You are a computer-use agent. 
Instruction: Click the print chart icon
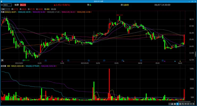tap(172, 104)
